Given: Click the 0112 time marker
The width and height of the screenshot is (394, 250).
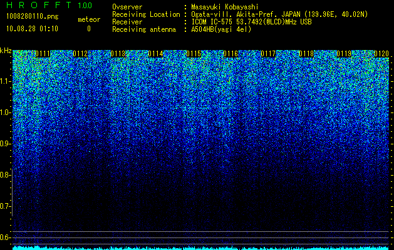Looking at the screenshot, I should pos(80,54).
